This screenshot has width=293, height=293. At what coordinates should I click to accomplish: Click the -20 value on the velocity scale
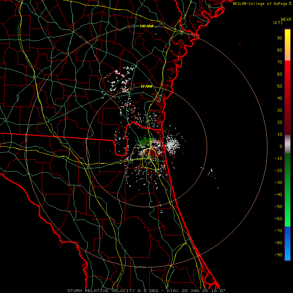(x=278, y=170)
